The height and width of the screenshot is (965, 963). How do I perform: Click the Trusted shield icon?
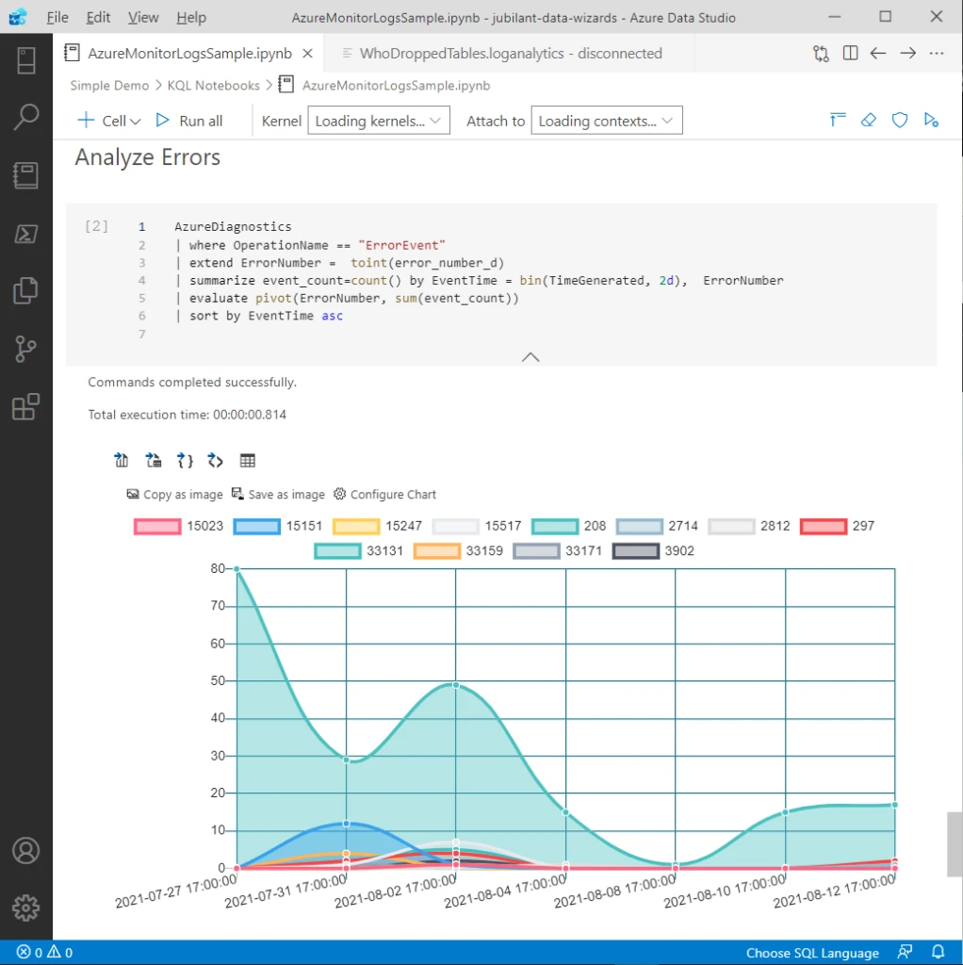(x=900, y=121)
